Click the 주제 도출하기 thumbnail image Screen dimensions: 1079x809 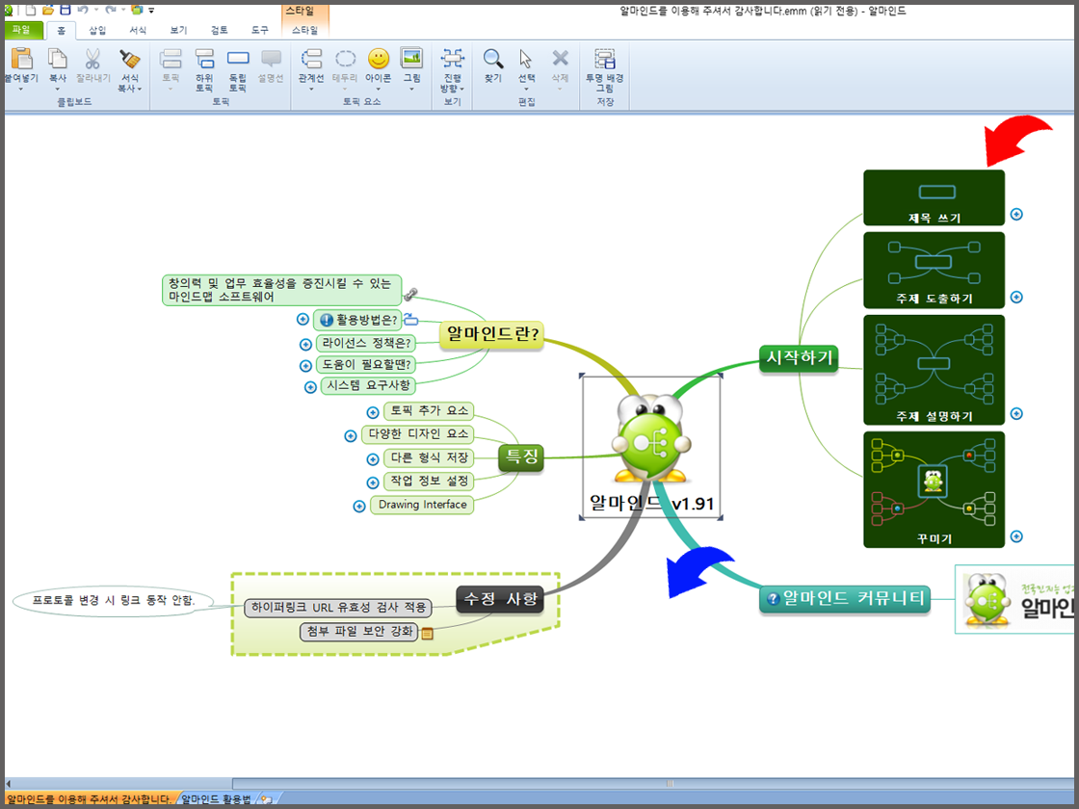(934, 271)
